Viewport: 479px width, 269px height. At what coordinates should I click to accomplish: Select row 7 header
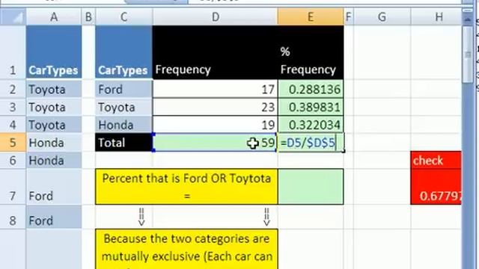coord(13,187)
